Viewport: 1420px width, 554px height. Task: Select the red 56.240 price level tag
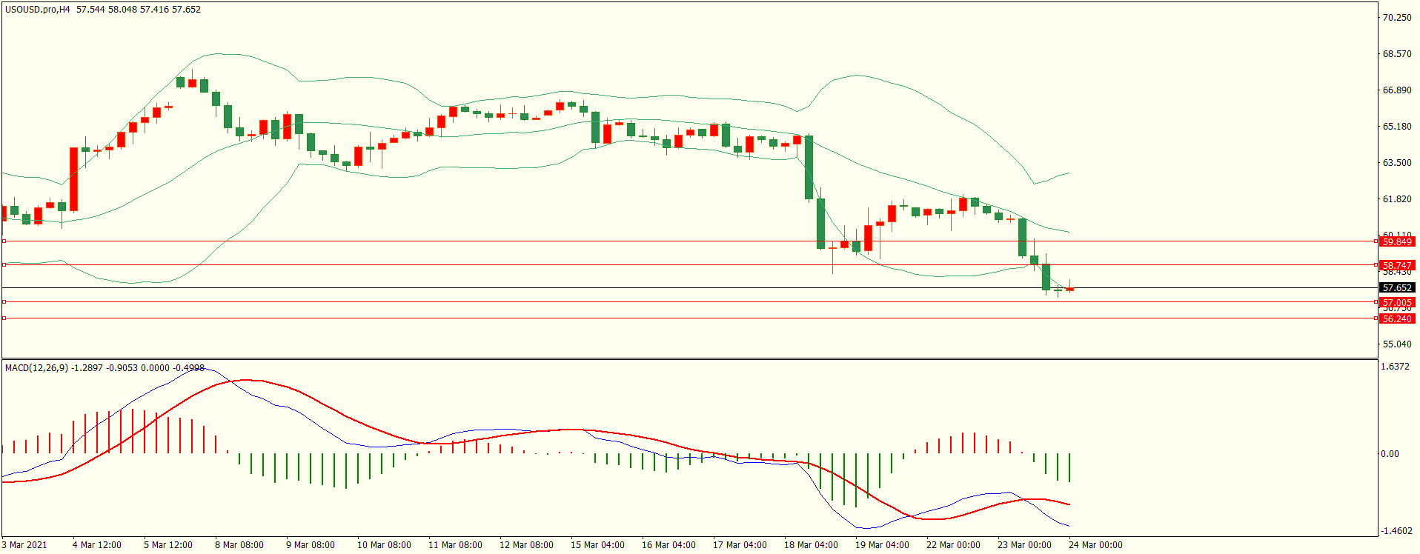click(x=1396, y=319)
